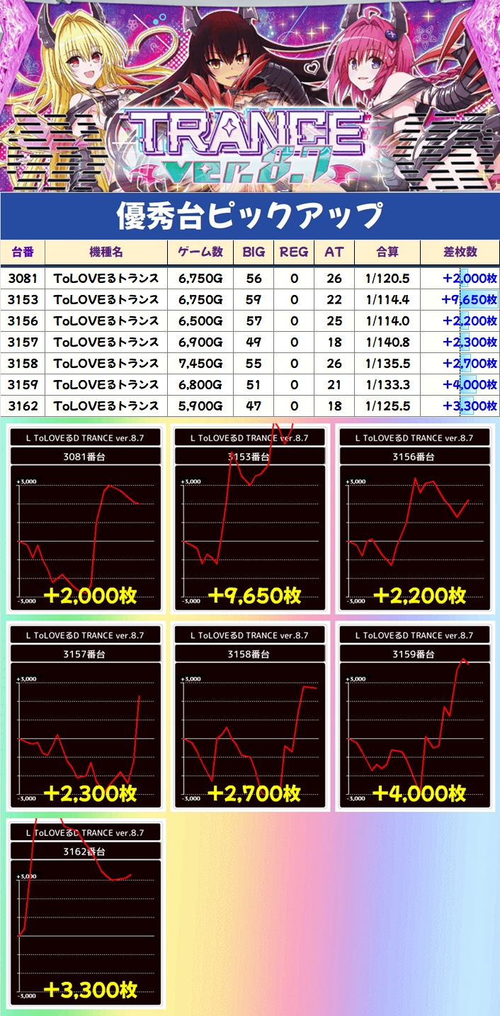This screenshot has width=500, height=1016.
Task: Click the +4,000枚 label on 3159 graph
Action: (419, 793)
